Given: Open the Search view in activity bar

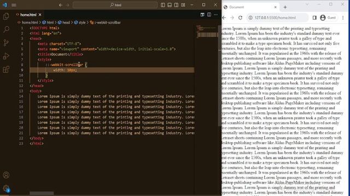Looking at the screenshot, I should pos(6,29).
